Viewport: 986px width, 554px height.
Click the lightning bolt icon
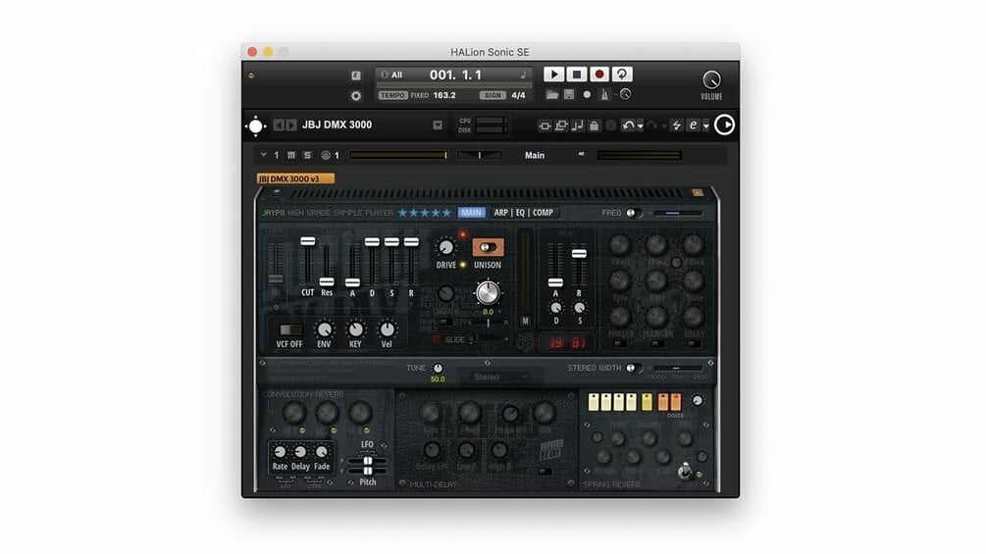[x=677, y=126]
